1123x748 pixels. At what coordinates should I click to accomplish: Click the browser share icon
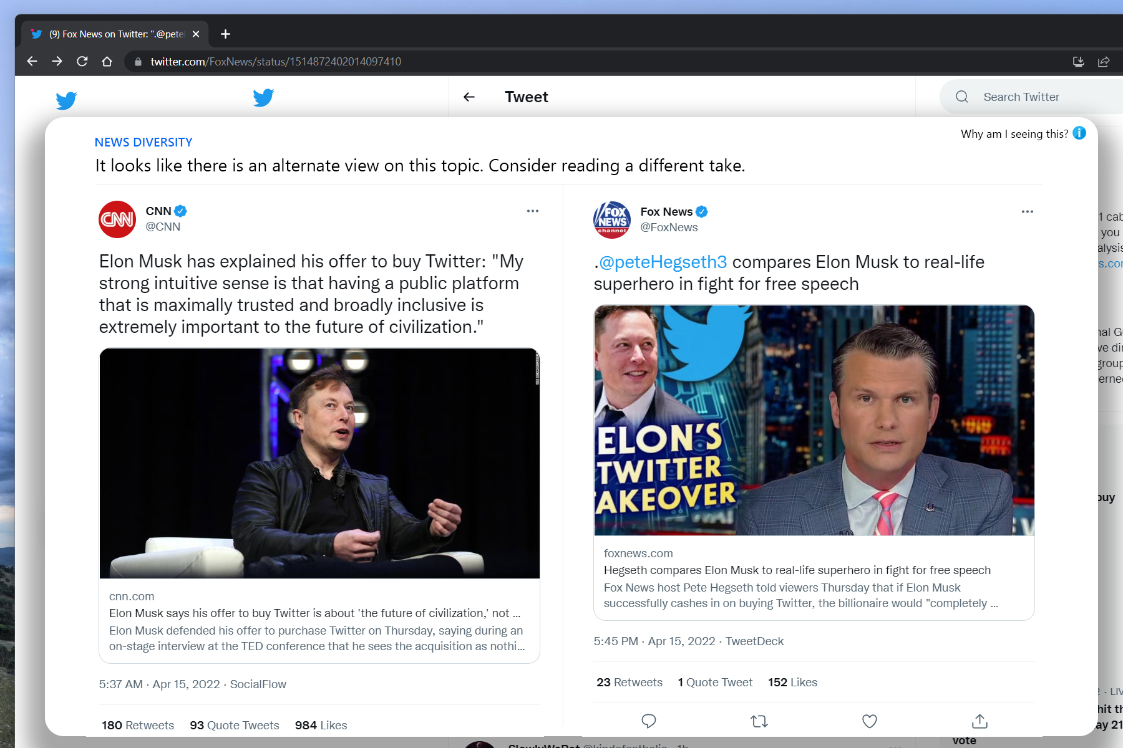[x=1104, y=61]
